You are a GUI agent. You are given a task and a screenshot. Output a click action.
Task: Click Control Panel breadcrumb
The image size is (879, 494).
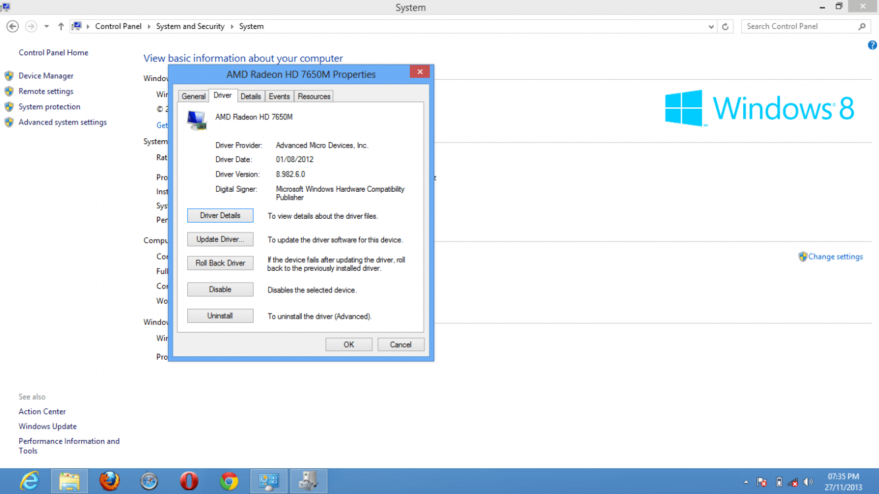pos(118,26)
